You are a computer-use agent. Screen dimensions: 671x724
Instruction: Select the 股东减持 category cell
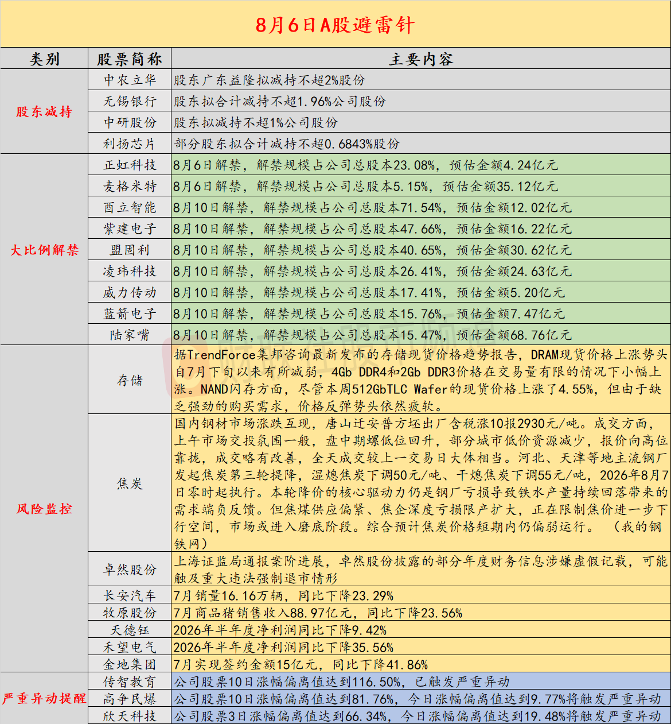pyautogui.click(x=45, y=111)
